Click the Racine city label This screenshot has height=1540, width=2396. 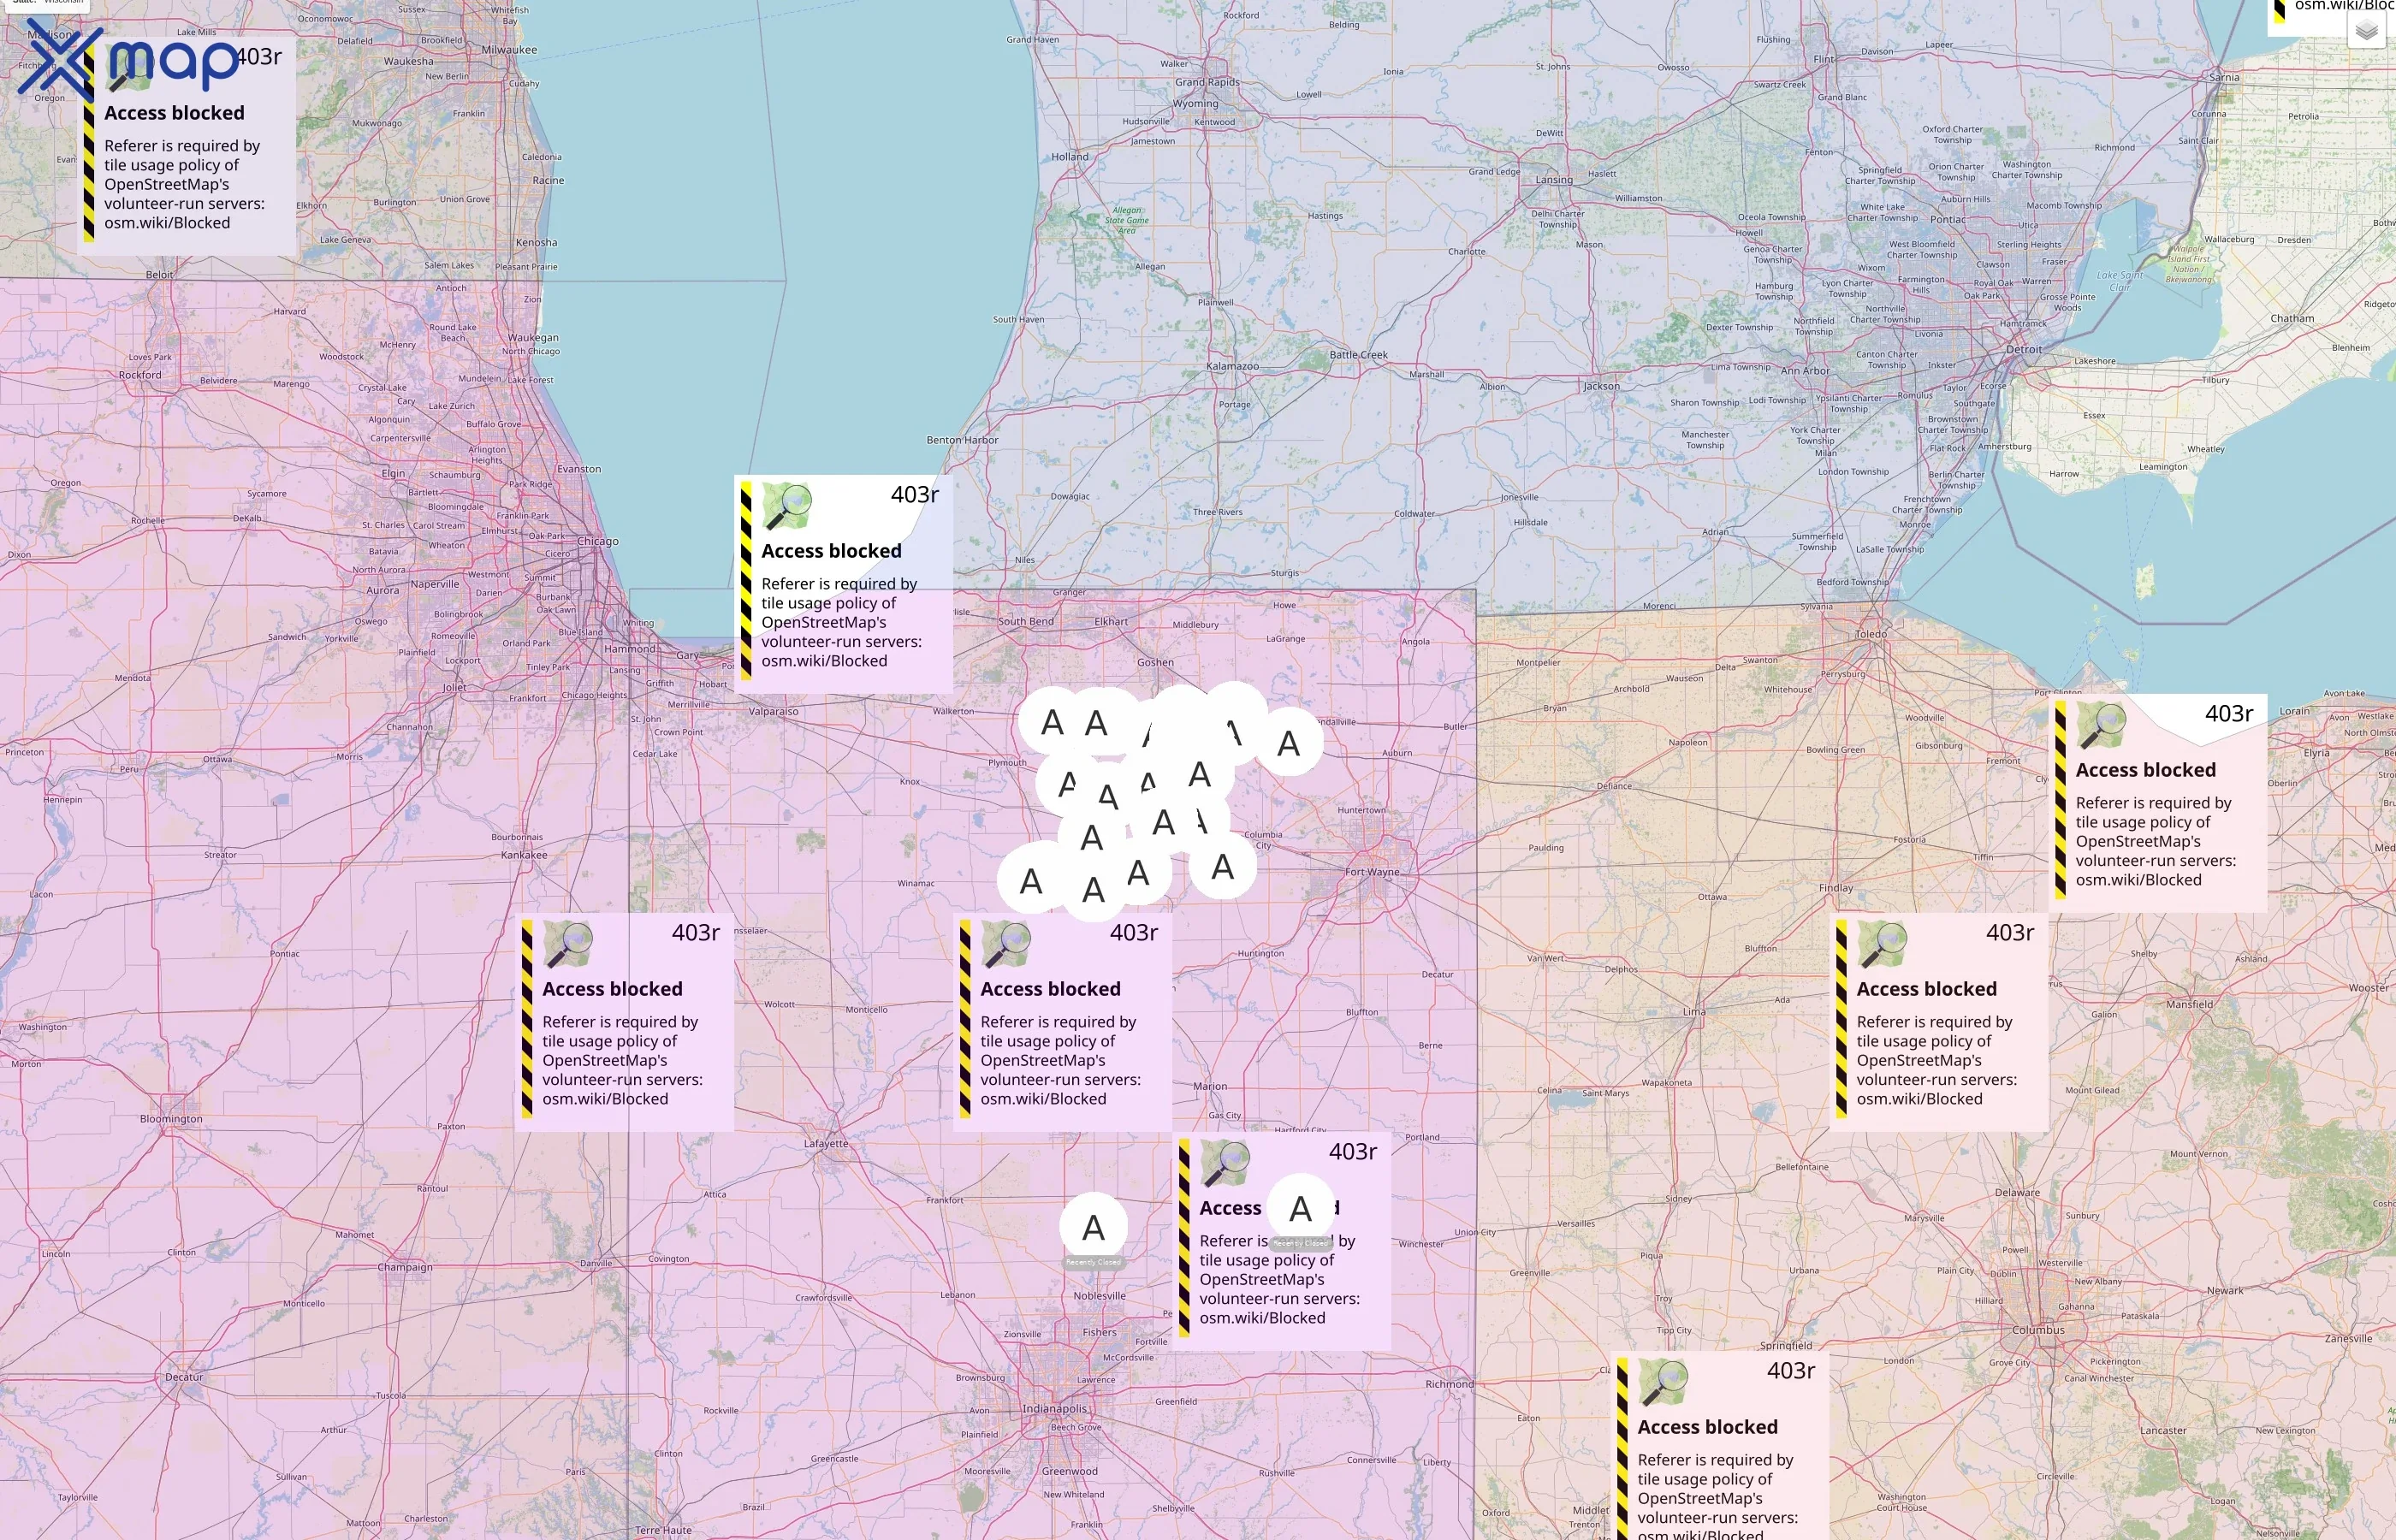coord(548,180)
